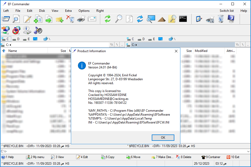Click the compare files pages icon
This screenshot has height=167, width=251.
click(129, 19)
